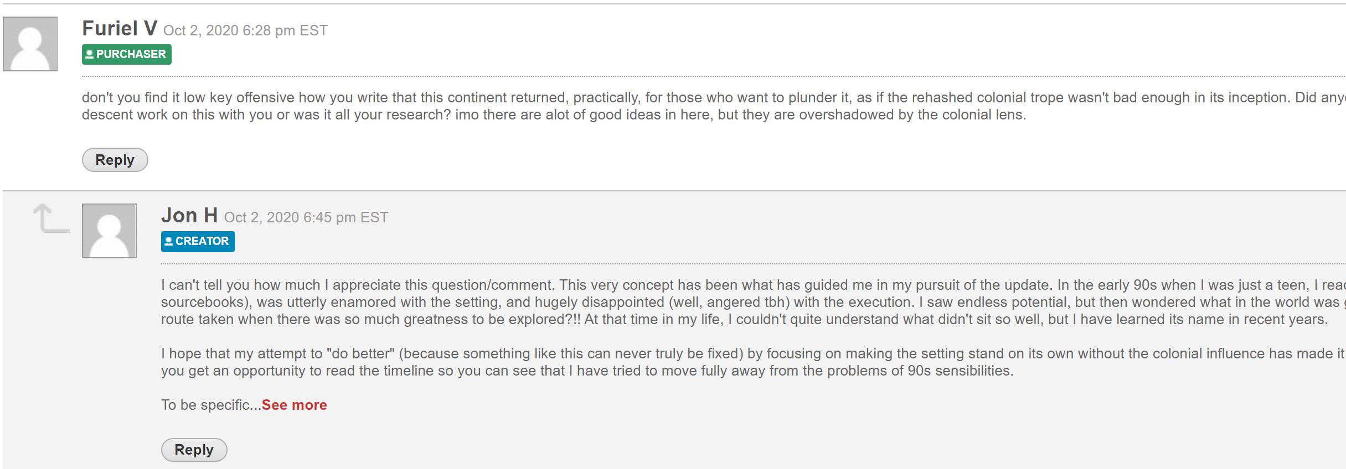Open Jon H's user name link
The height and width of the screenshot is (469, 1346).
coord(189,216)
